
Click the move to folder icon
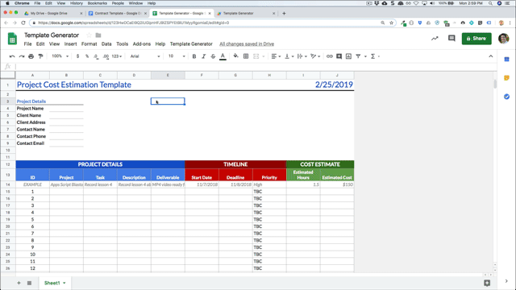pos(98,35)
